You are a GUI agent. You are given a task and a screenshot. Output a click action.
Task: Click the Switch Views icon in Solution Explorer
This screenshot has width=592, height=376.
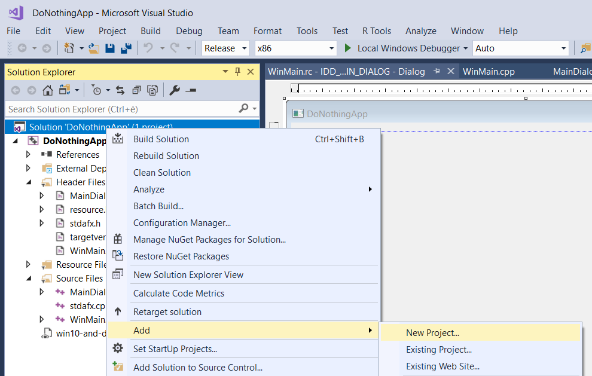65,90
